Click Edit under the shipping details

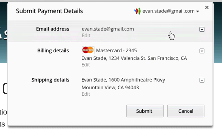click(x=86, y=94)
